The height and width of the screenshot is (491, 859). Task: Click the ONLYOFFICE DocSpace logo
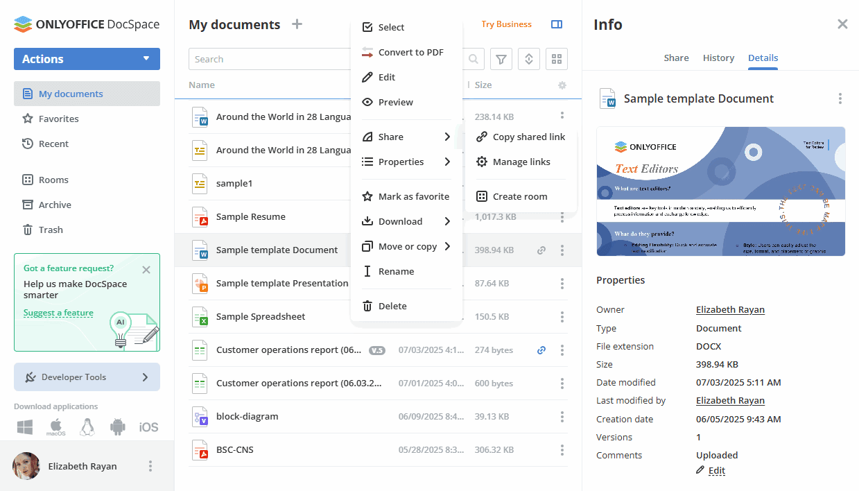point(87,24)
